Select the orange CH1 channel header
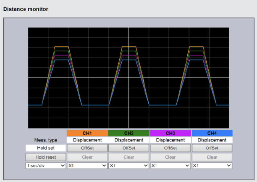The height and width of the screenshot is (182, 257). coord(87,133)
